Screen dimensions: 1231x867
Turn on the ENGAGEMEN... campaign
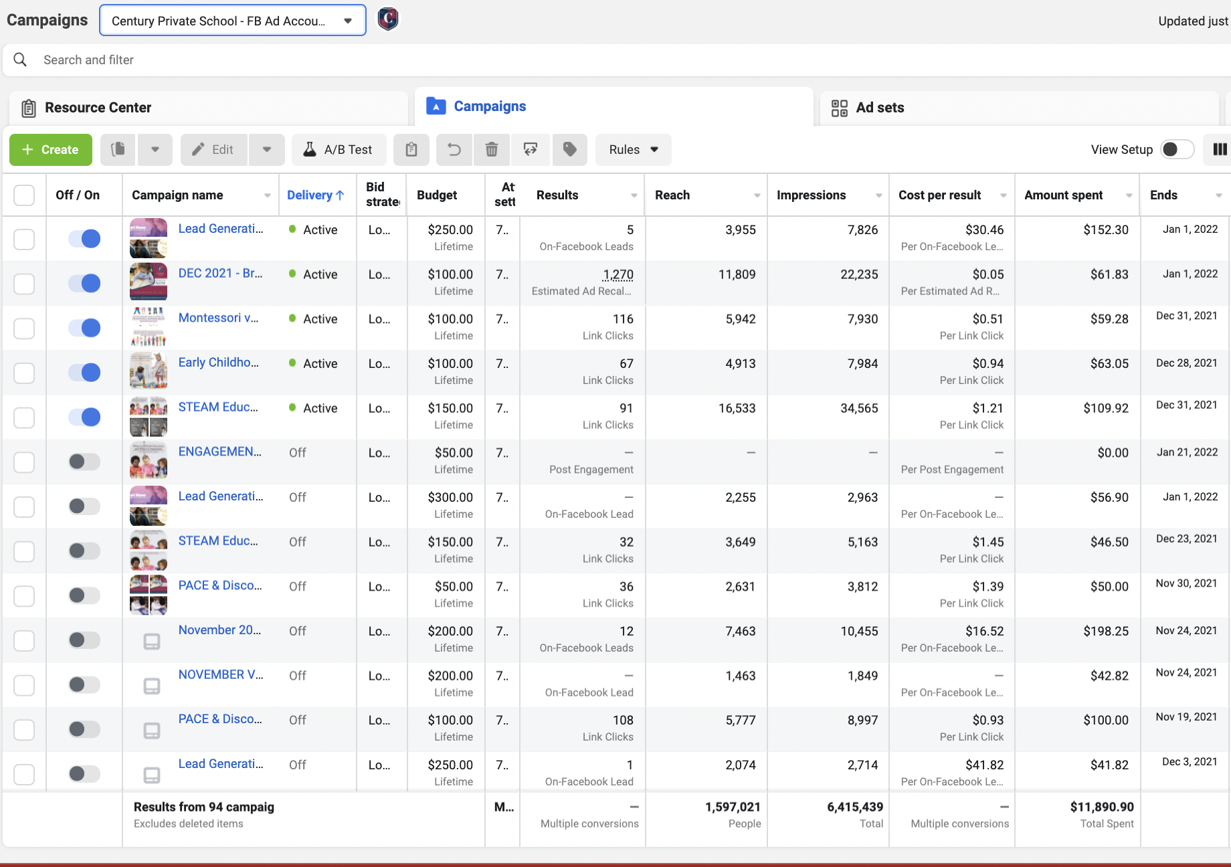click(x=84, y=462)
